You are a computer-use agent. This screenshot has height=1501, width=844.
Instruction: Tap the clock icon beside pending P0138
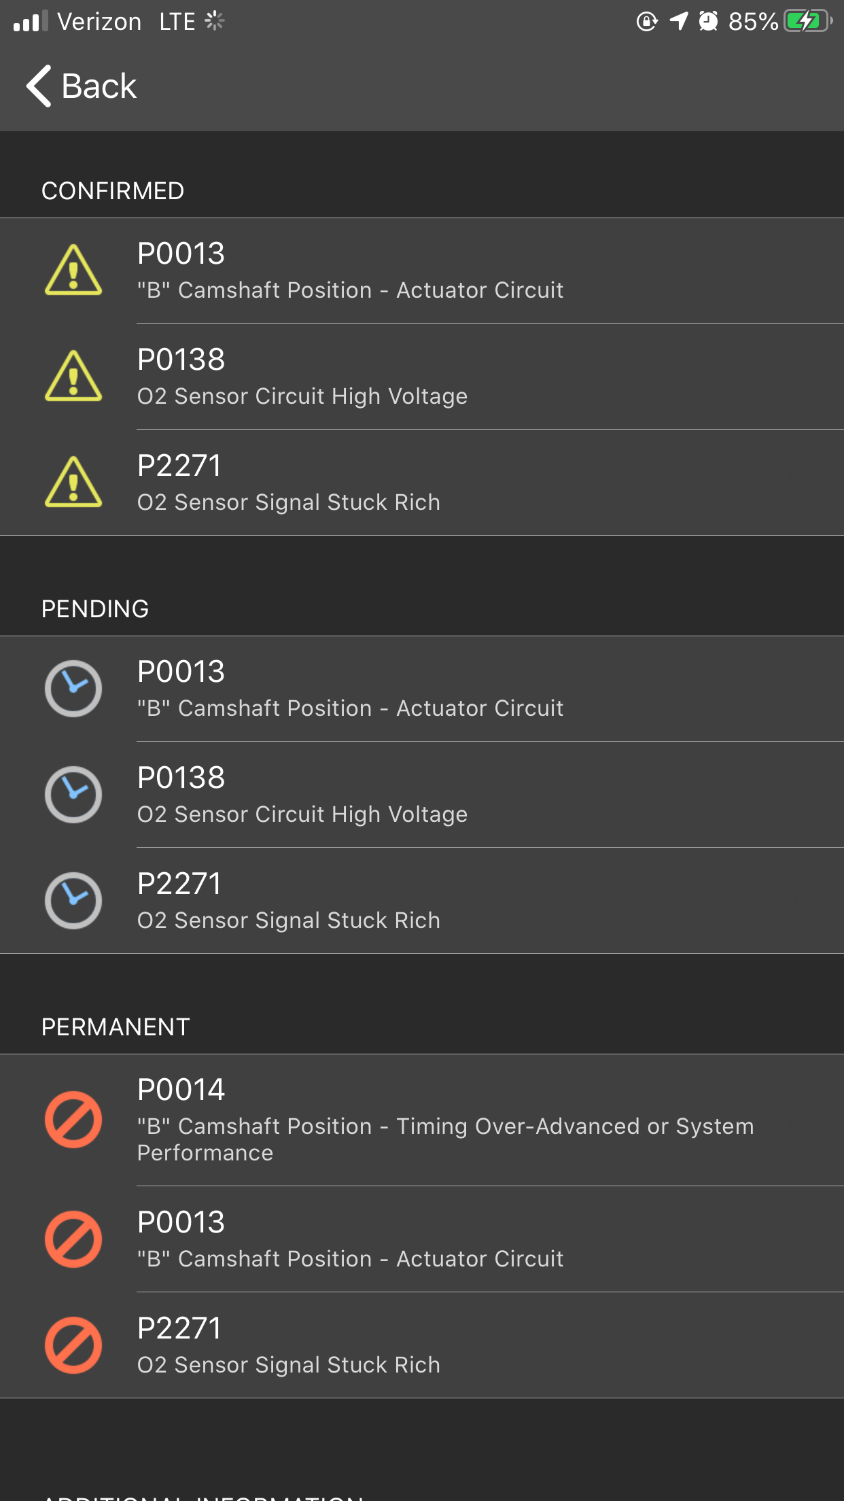pyautogui.click(x=73, y=795)
